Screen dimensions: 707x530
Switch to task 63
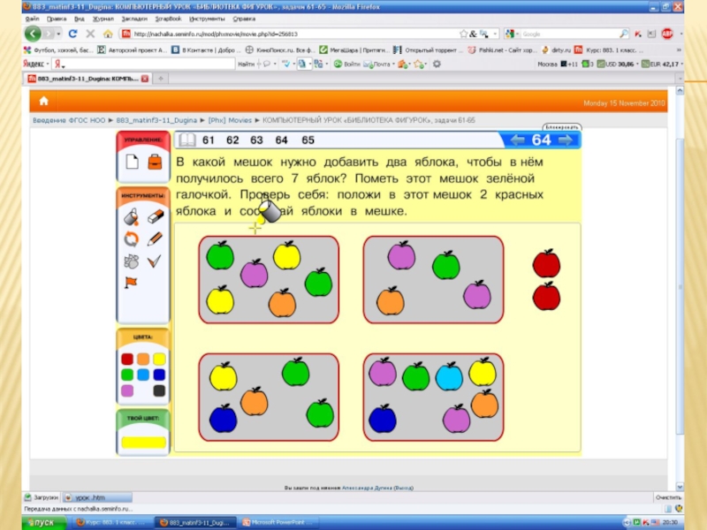(x=256, y=140)
